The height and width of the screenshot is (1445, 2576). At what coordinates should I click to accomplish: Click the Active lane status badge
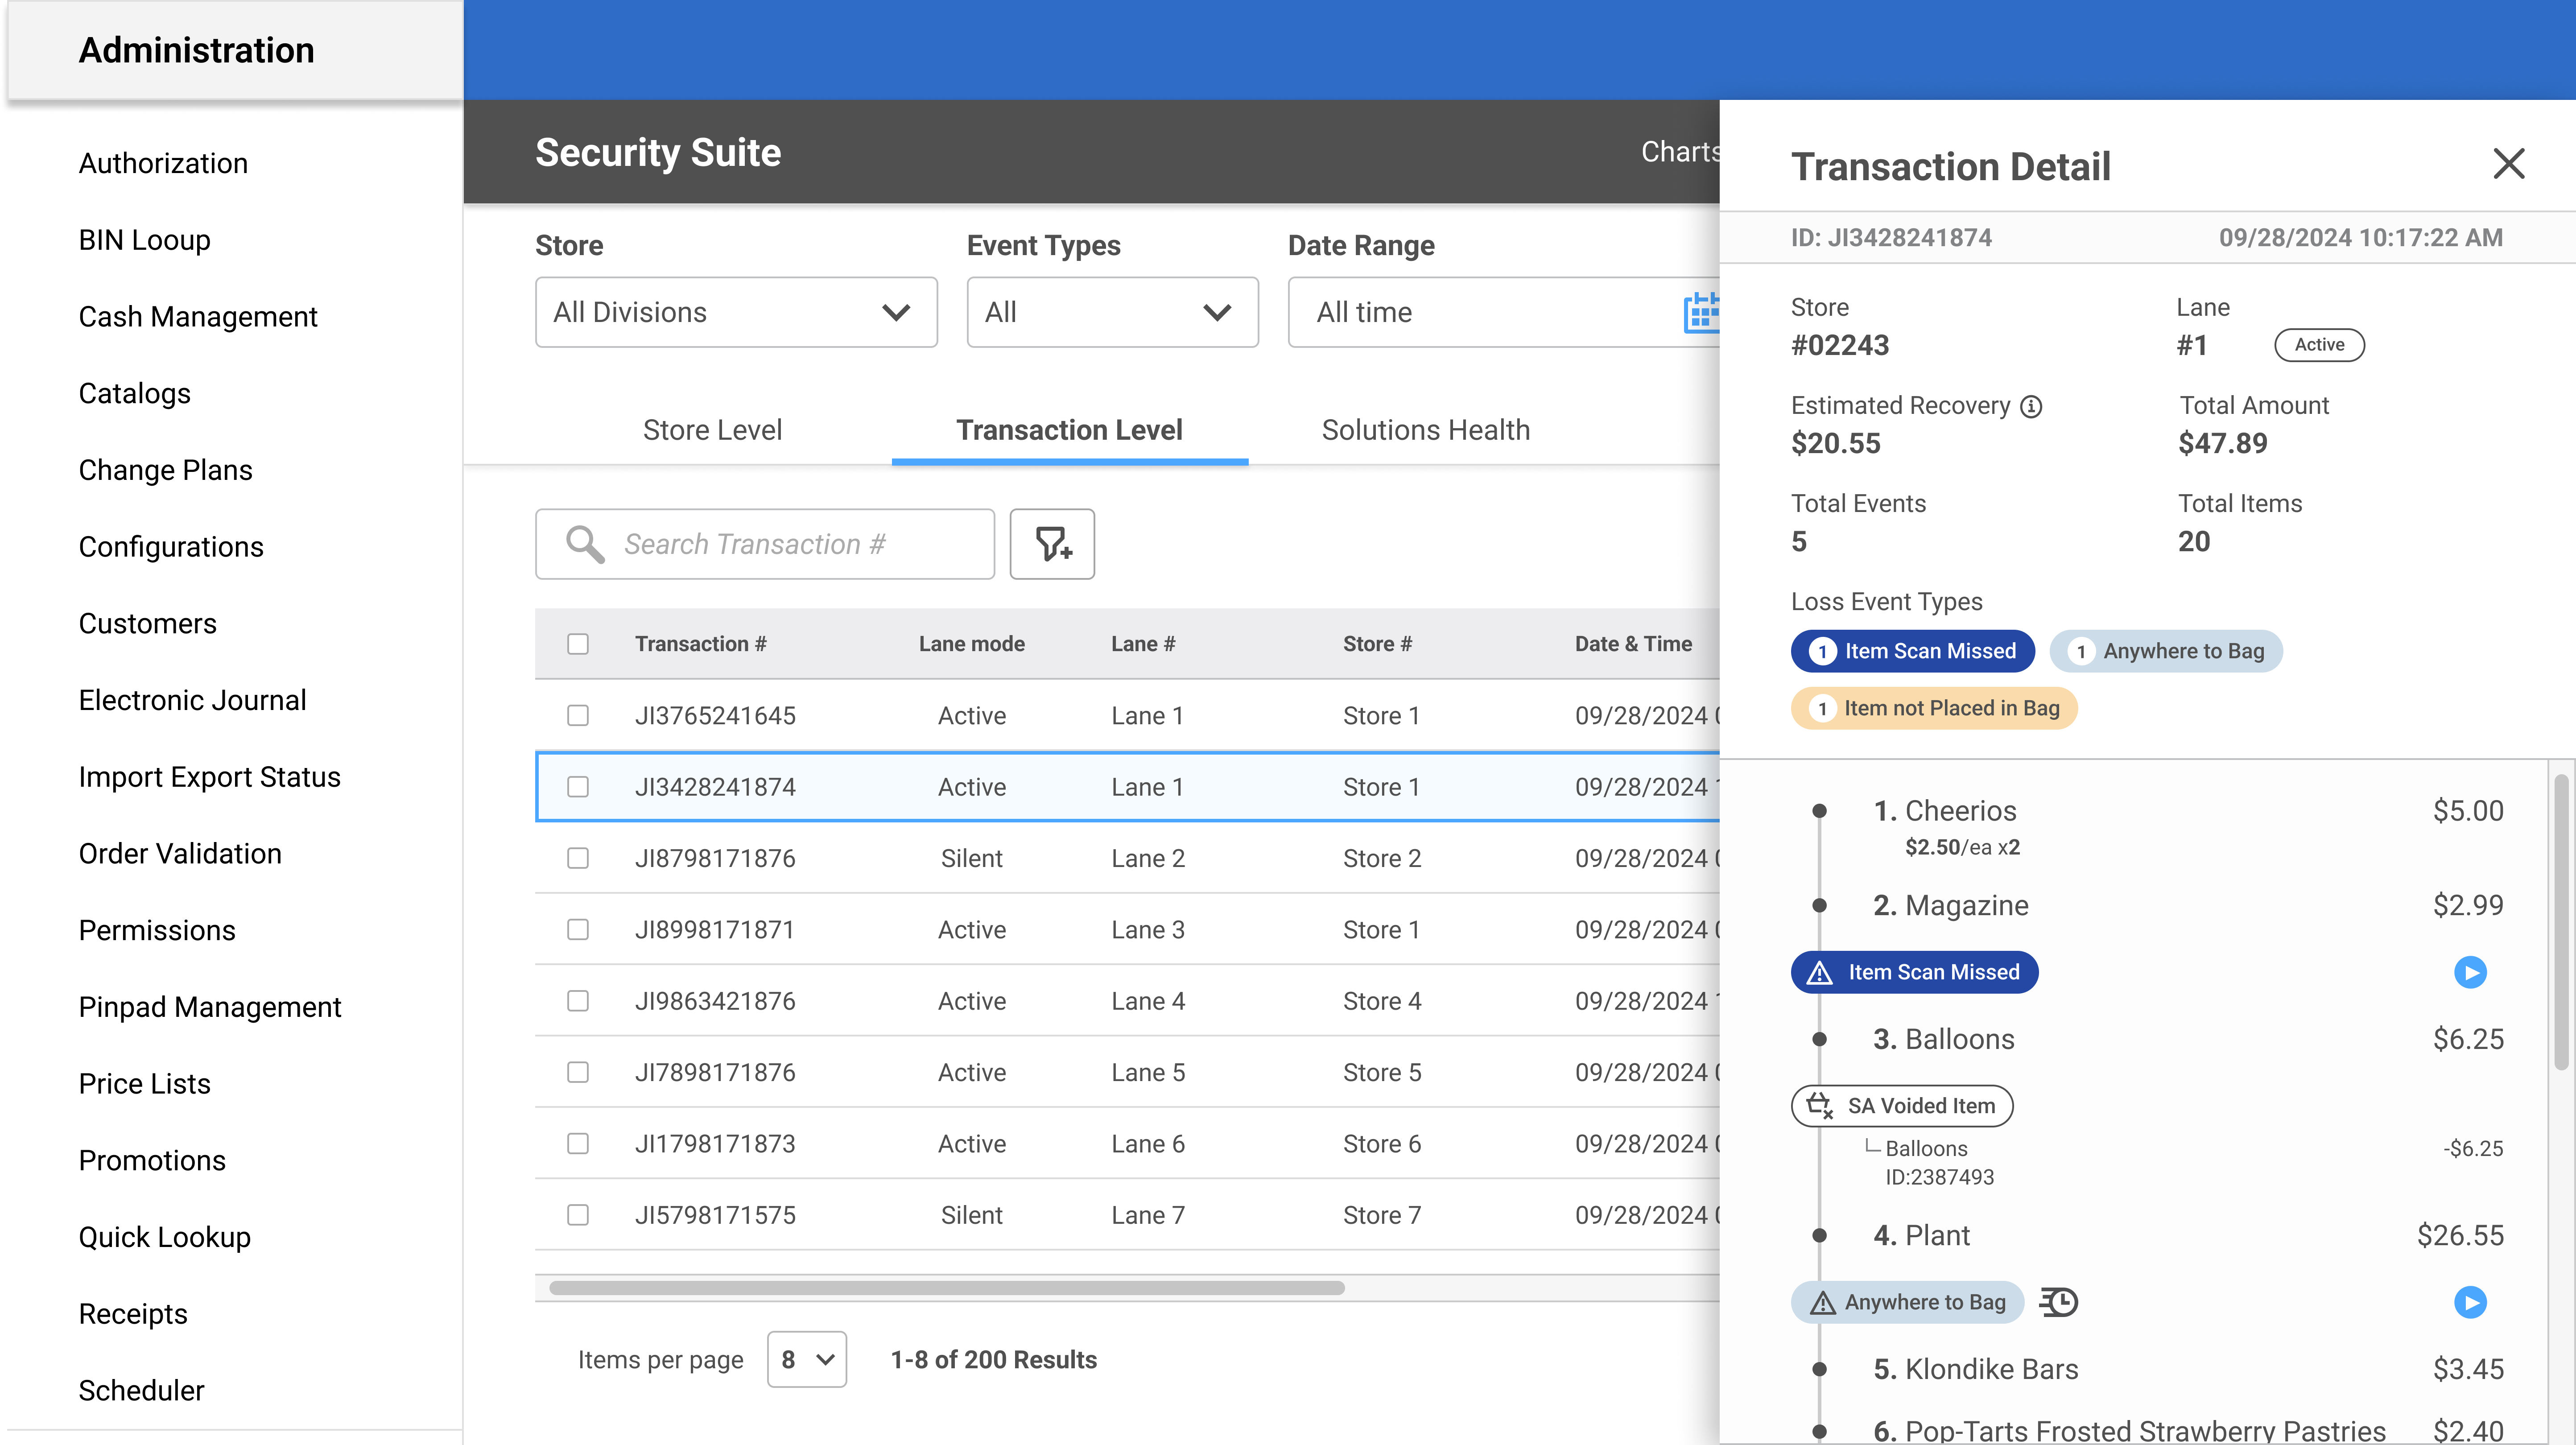tap(2319, 345)
